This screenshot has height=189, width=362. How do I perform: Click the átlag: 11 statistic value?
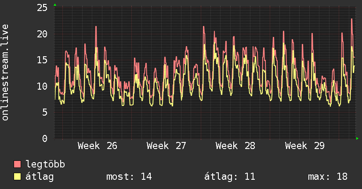[x=230, y=177]
